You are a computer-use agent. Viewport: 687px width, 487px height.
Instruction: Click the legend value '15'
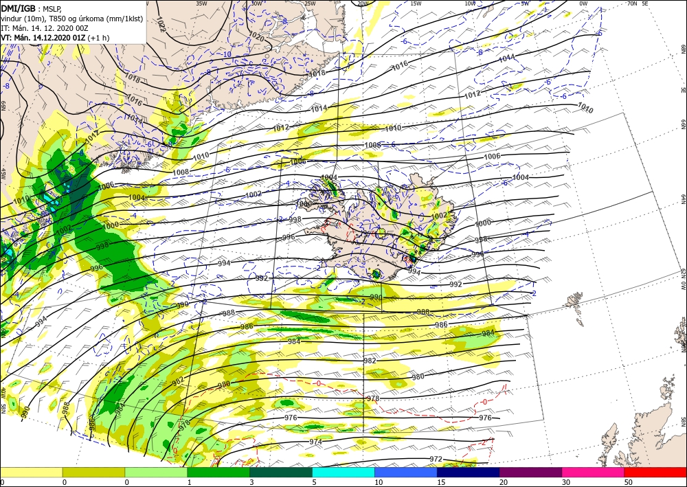[441, 482]
